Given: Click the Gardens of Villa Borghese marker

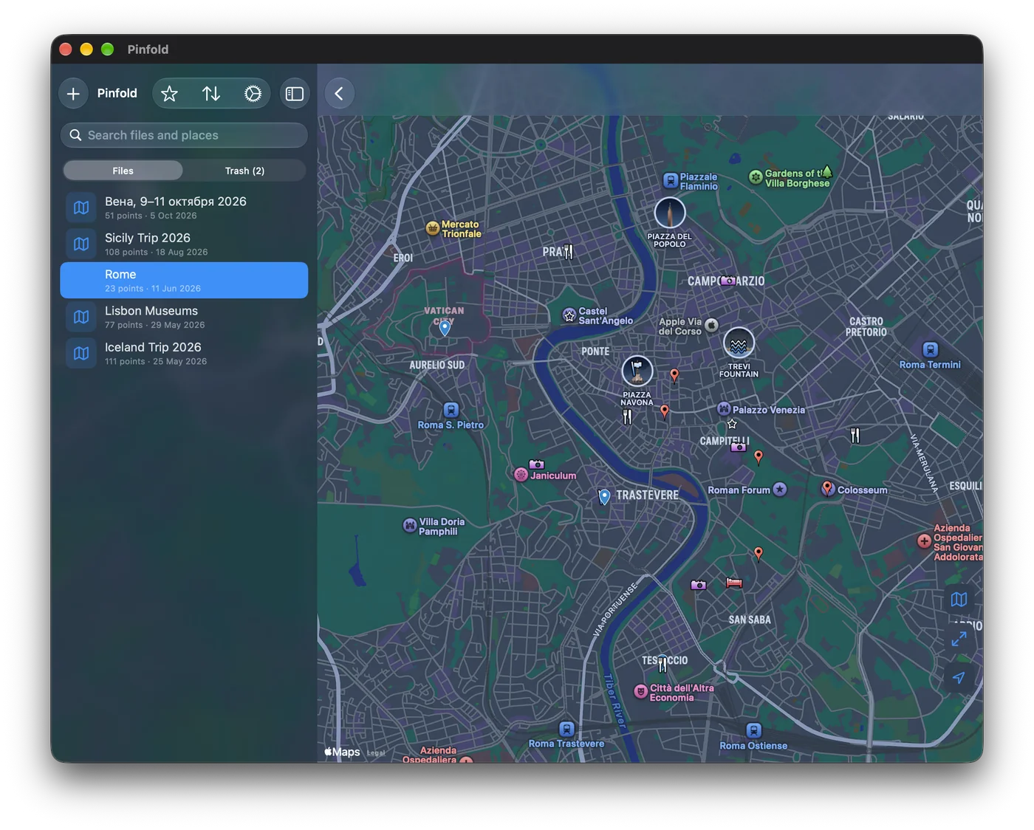Looking at the screenshot, I should click(756, 176).
